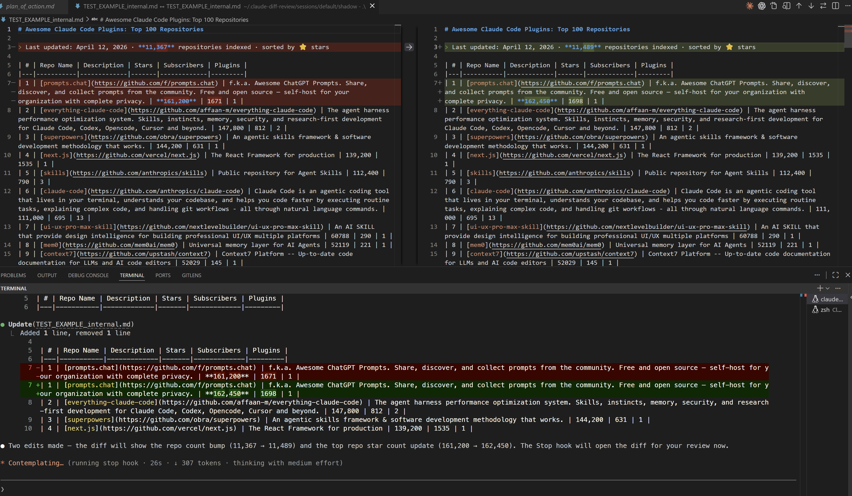
Task: Open panel Views and More Actions ellipsis
Action: pos(817,275)
